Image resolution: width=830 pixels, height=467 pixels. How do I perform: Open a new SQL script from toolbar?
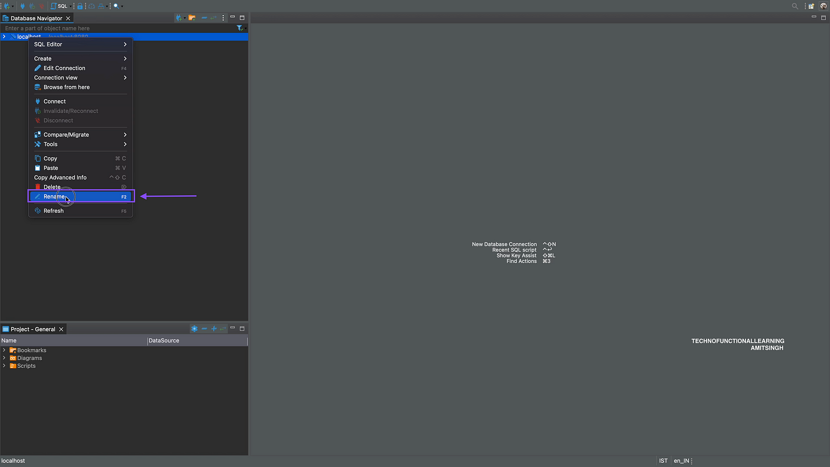[59, 6]
